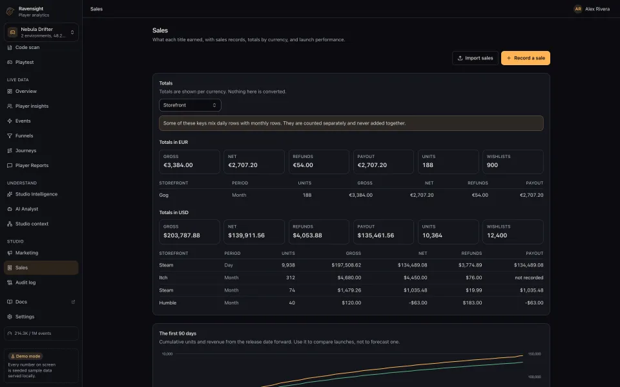The width and height of the screenshot is (620, 387).
Task: Click the Marketing megaphone icon
Action: coord(10,253)
